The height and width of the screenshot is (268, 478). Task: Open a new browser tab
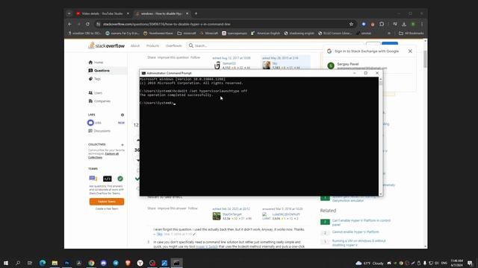[196, 13]
